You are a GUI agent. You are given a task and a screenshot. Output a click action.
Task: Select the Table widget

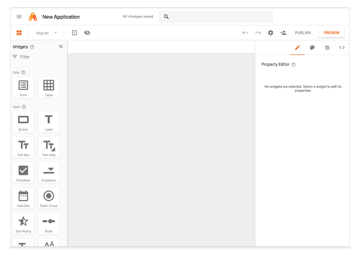[x=49, y=88]
